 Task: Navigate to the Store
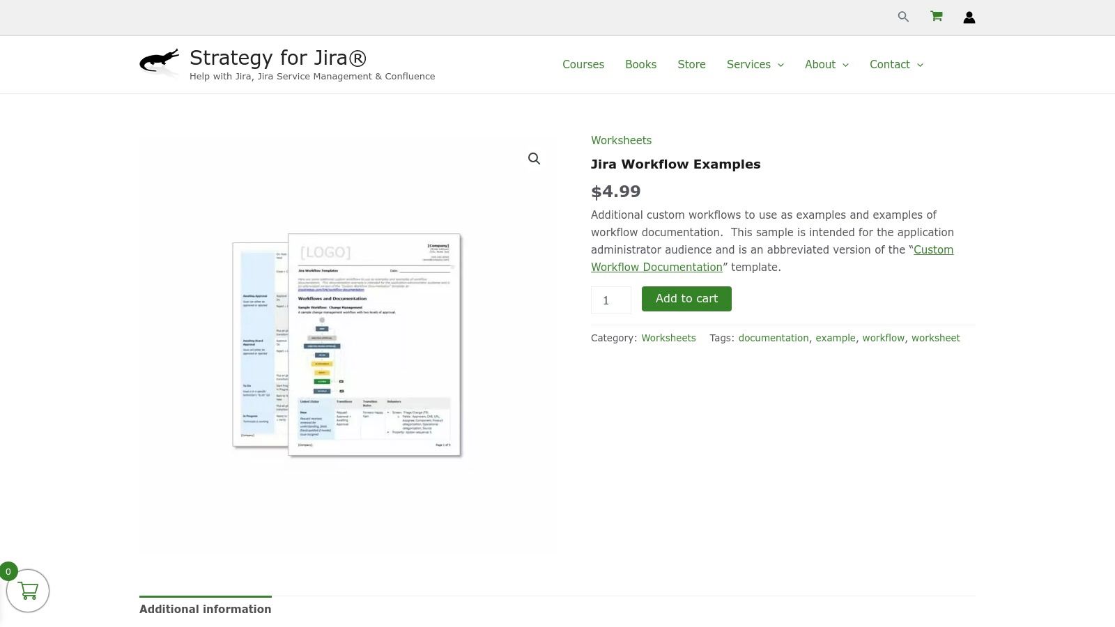tap(691, 64)
